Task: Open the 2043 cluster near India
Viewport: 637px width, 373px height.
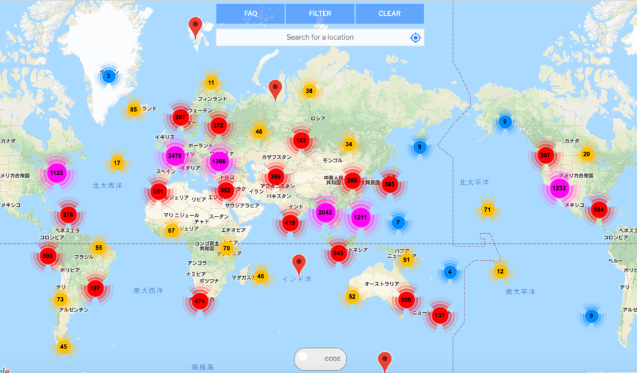Action: point(325,213)
